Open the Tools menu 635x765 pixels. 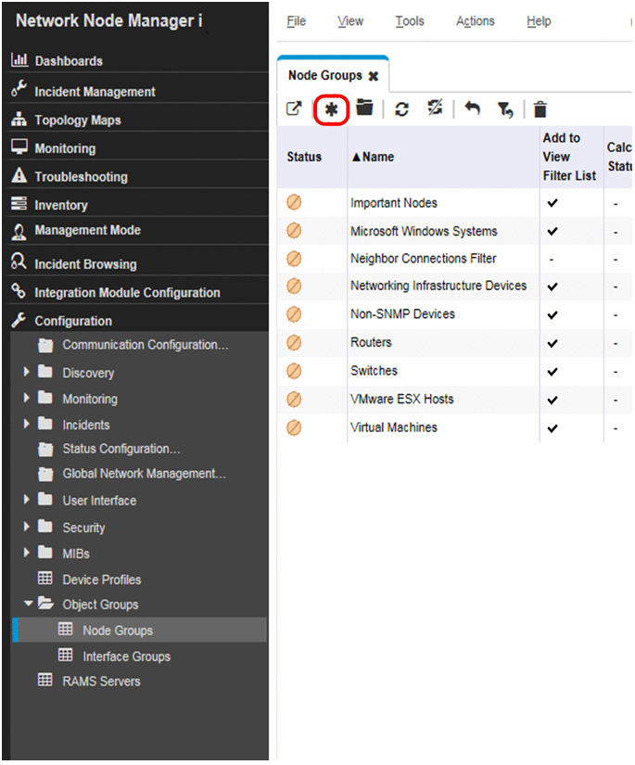(x=409, y=21)
